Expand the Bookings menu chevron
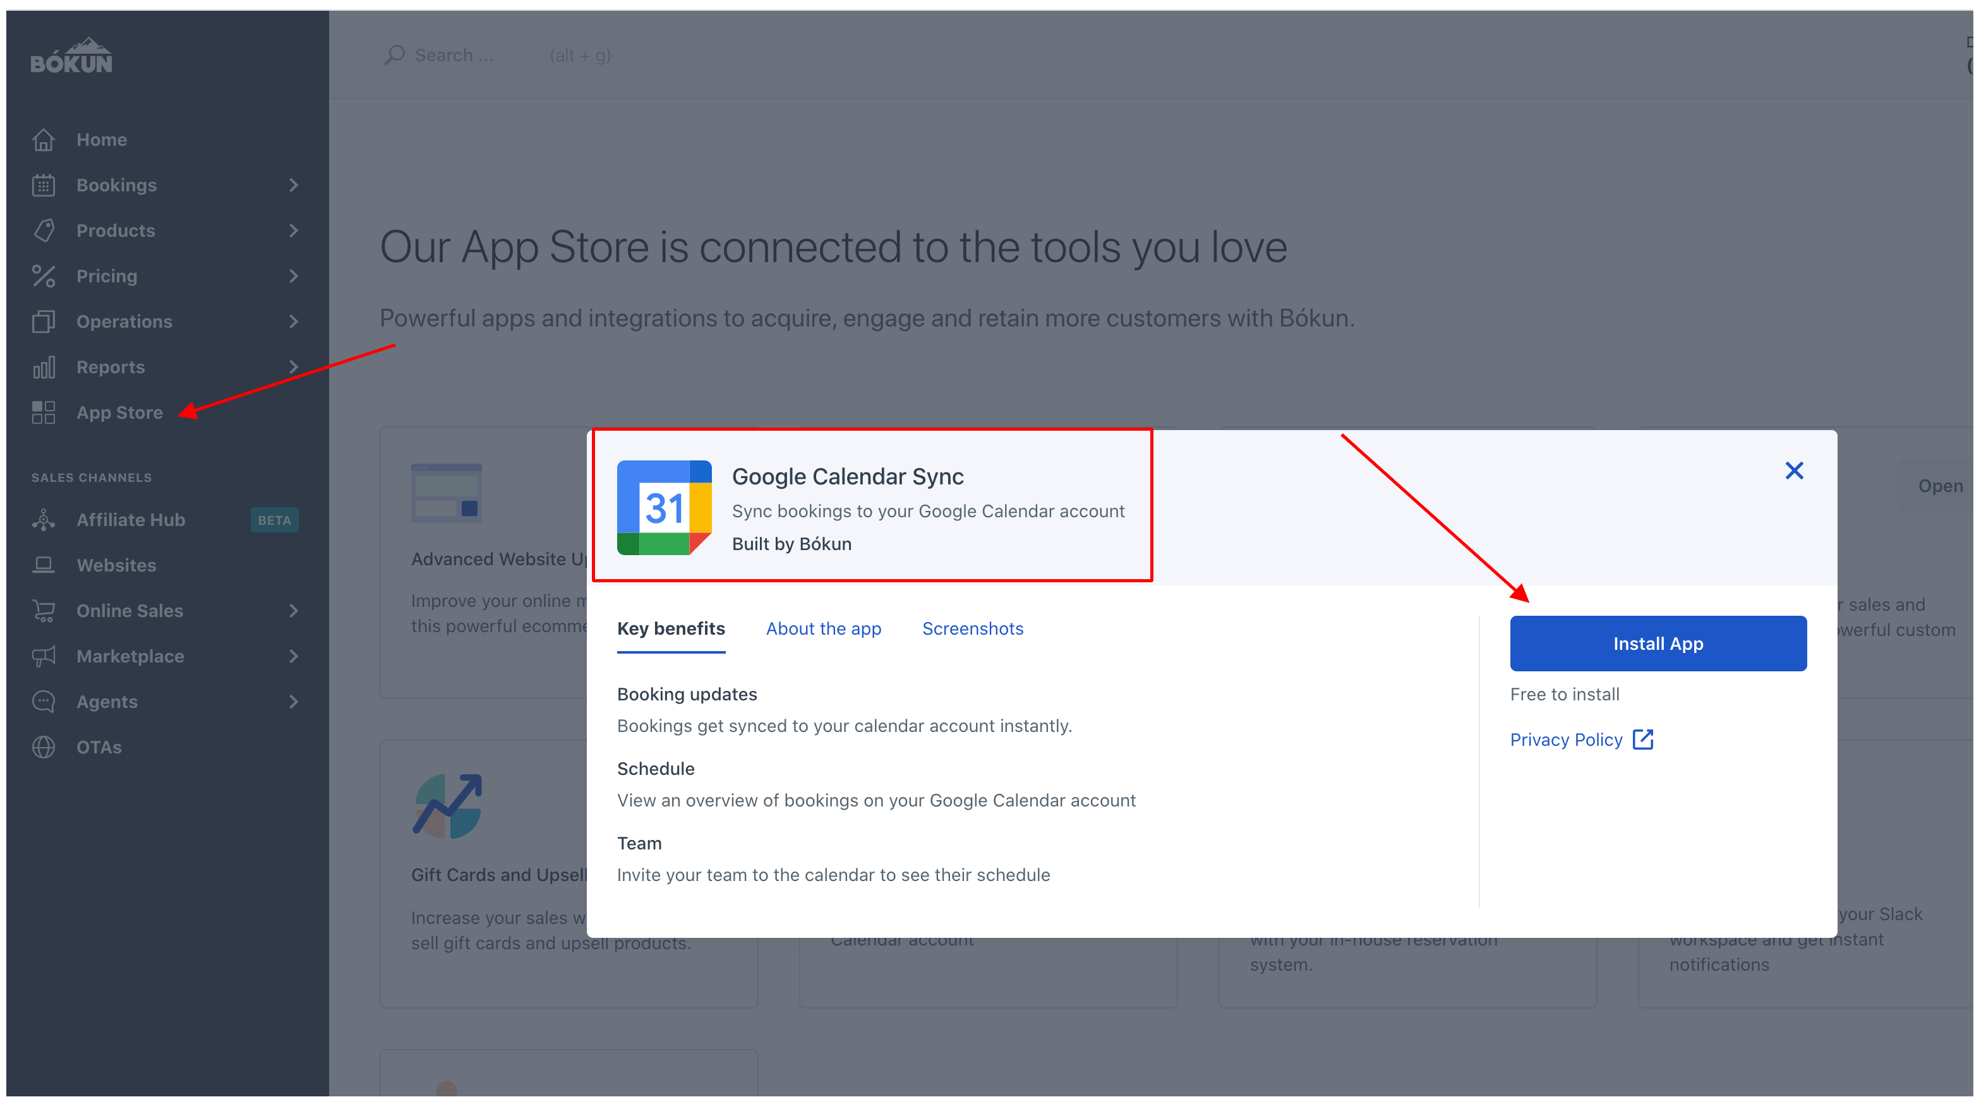 coord(293,185)
